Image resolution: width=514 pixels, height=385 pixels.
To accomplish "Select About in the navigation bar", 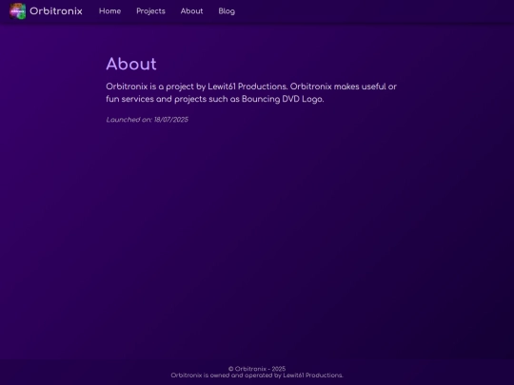I will tap(191, 11).
